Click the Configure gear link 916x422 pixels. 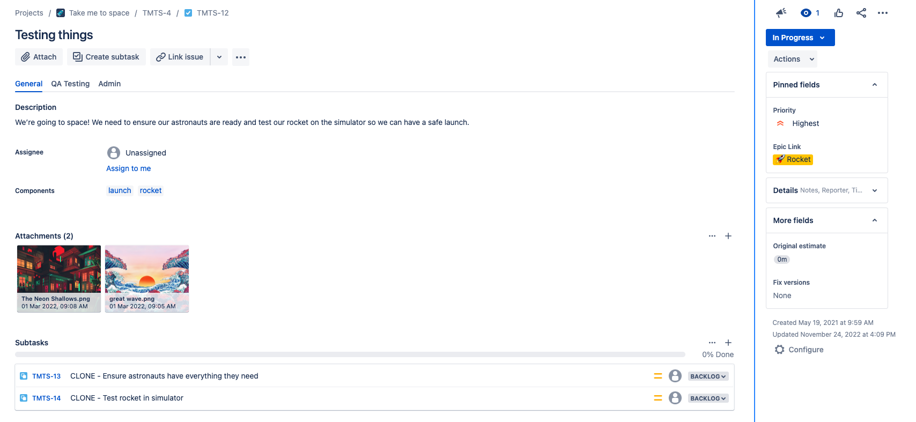coord(799,350)
